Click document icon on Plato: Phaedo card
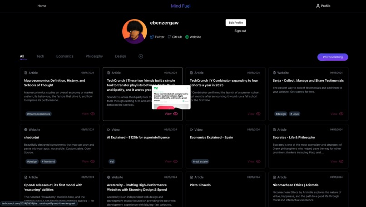 (192, 177)
